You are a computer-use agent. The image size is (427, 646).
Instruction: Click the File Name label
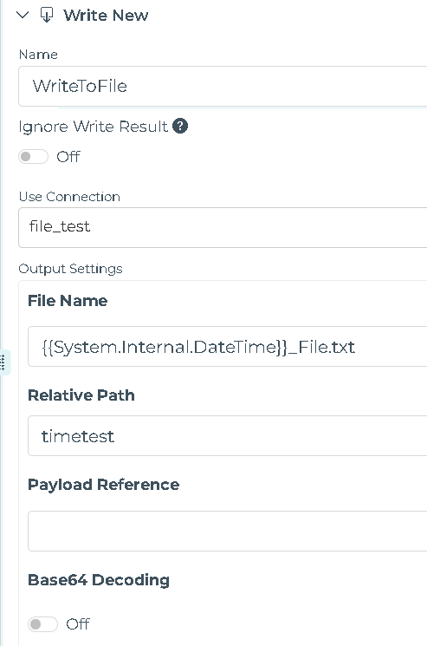tap(68, 300)
